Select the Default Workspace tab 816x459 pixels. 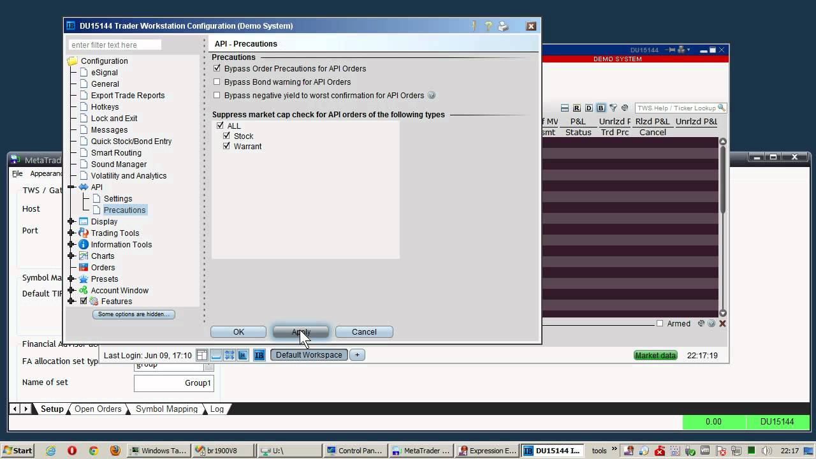click(x=309, y=355)
